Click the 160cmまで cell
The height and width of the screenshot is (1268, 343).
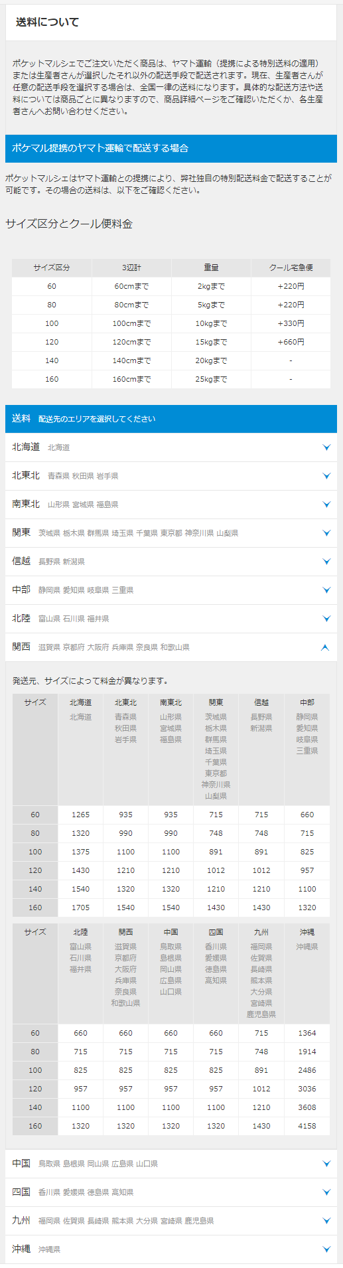pyautogui.click(x=131, y=379)
